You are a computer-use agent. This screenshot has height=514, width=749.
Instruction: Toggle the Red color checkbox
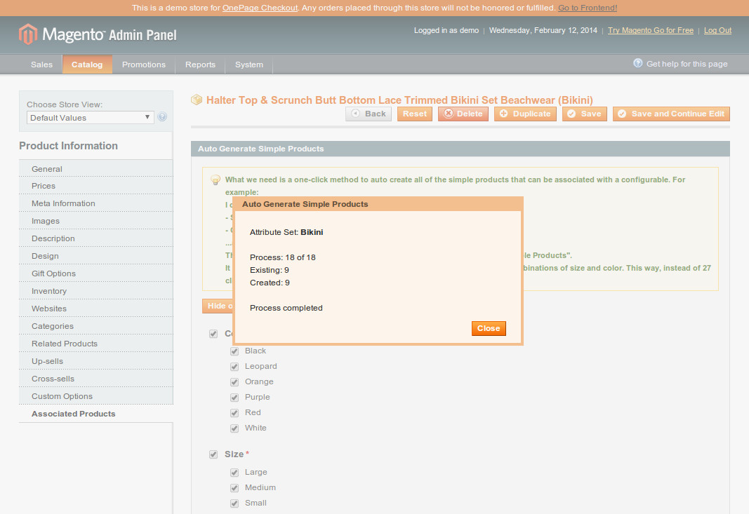234,413
